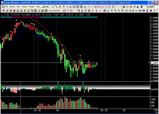Click the red clock icon
Screen dimensions: 159x114
click(x=64, y=10)
